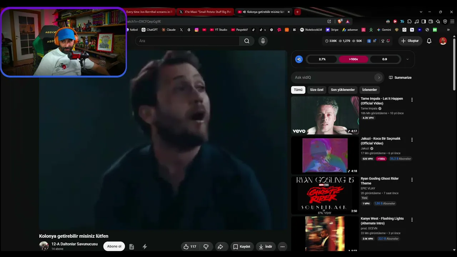This screenshot has height=257, width=457.
Task: Open the Instagram bookmark icon
Action: [x=196, y=30]
